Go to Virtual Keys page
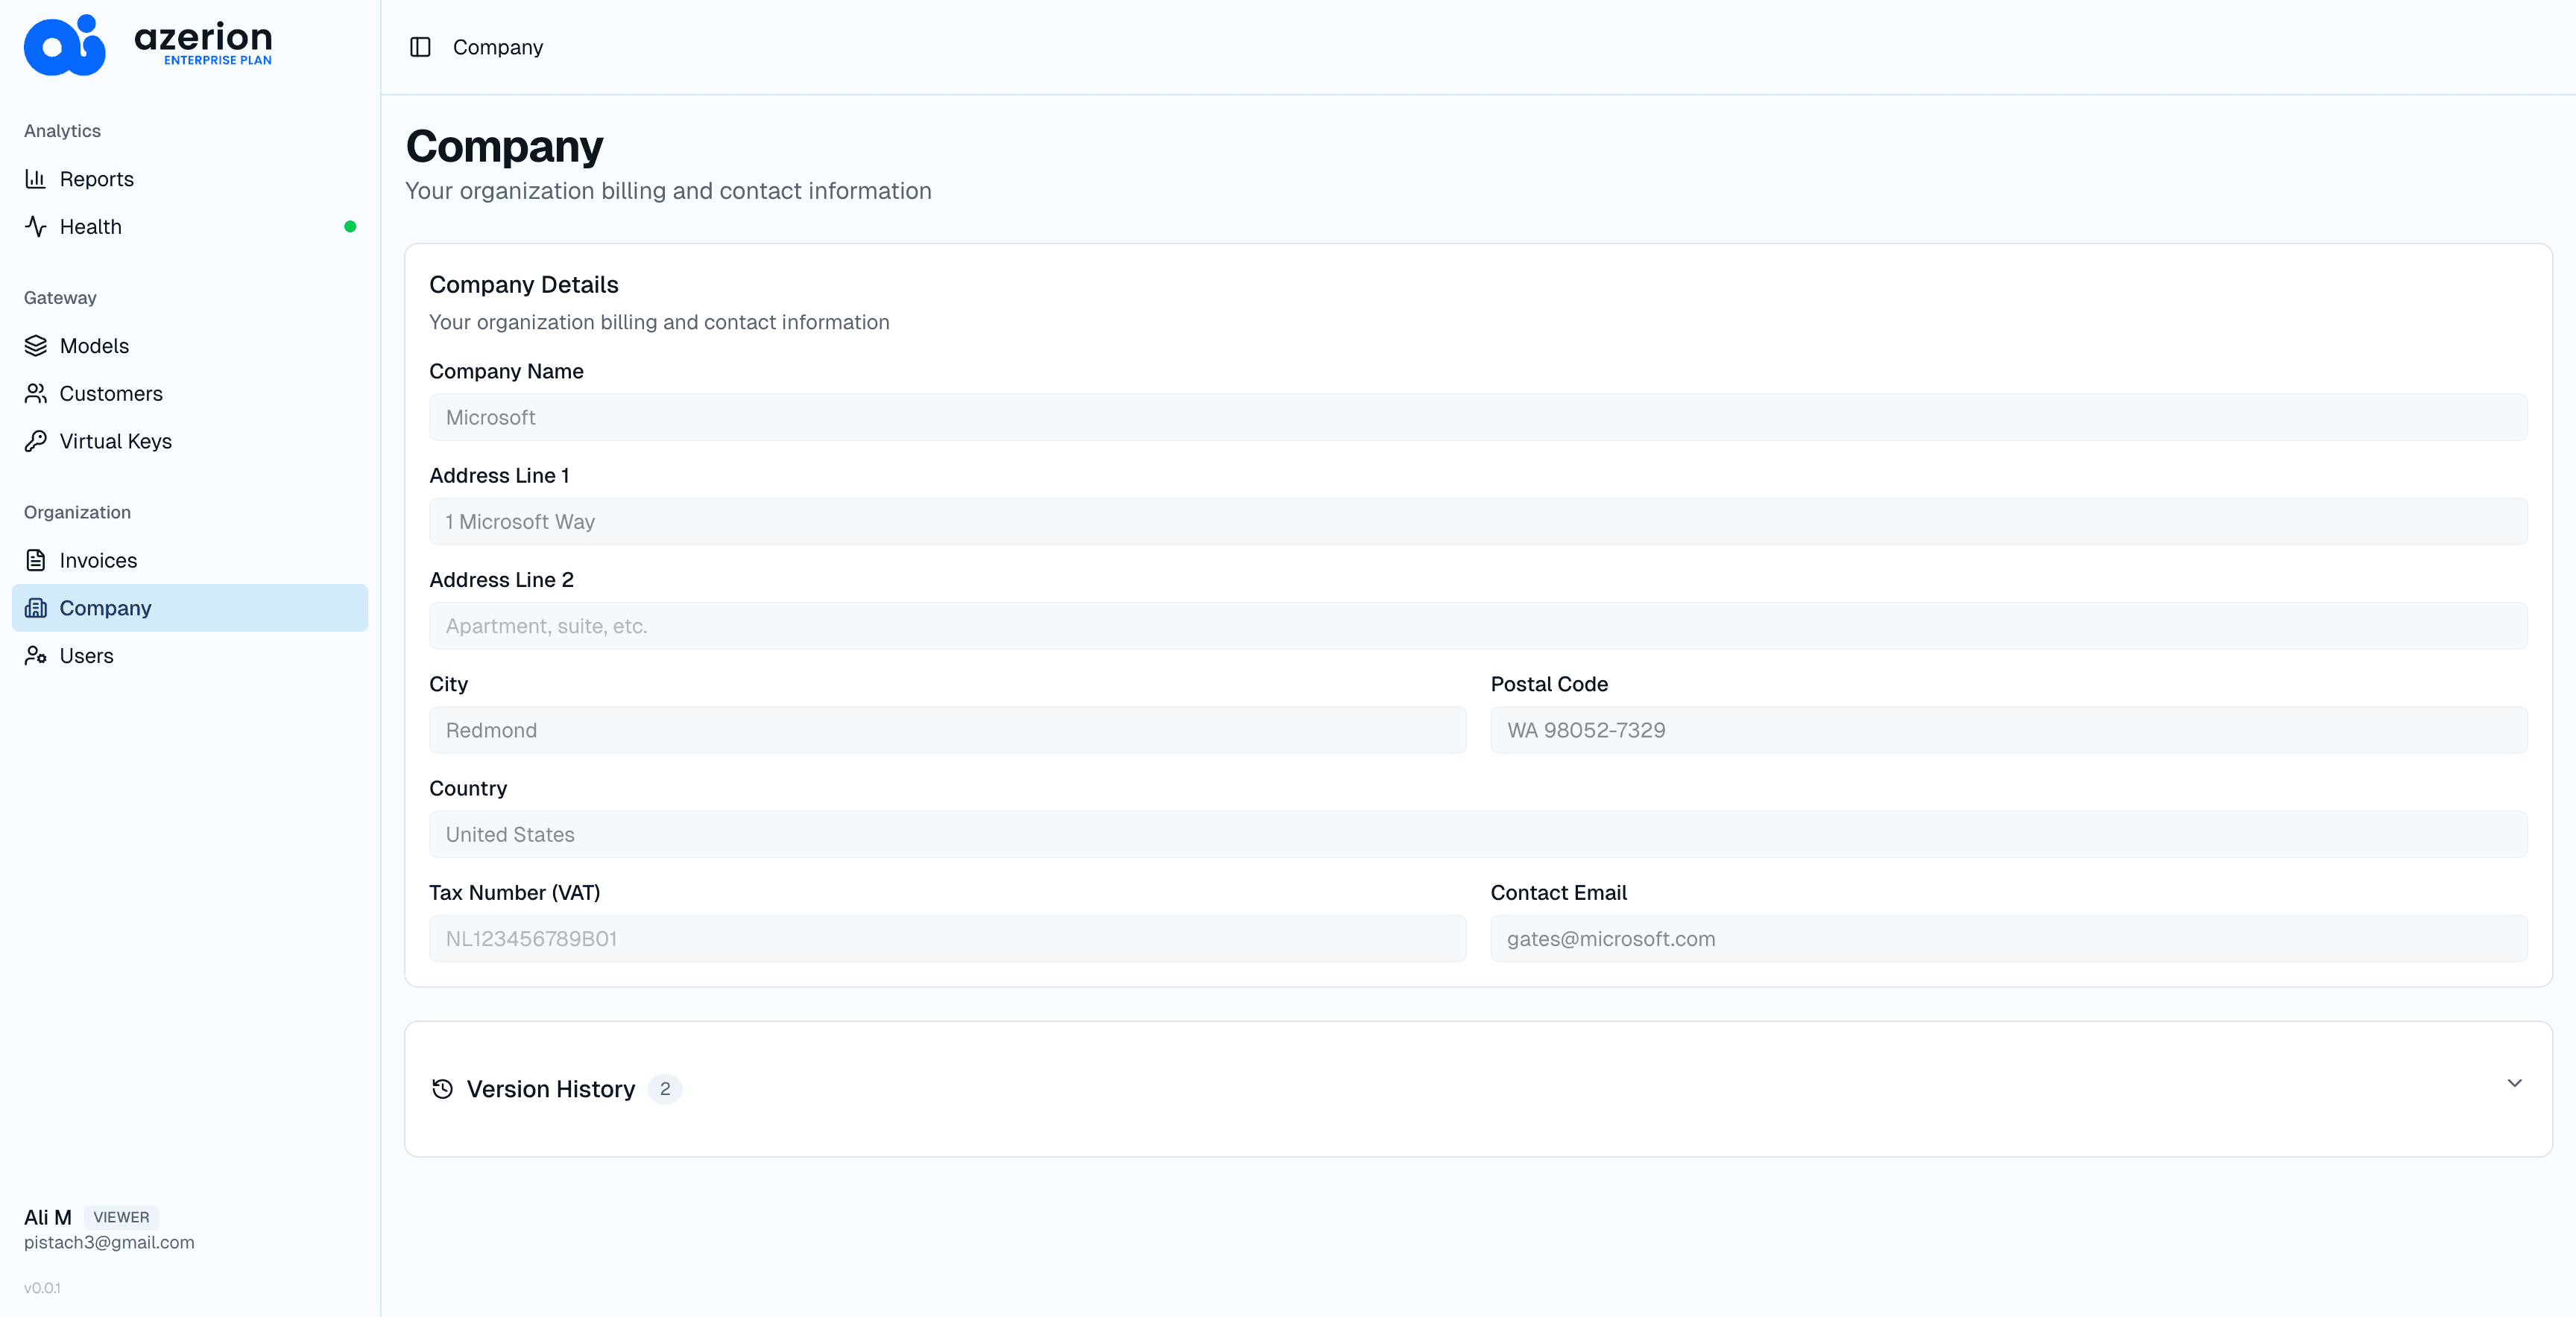The image size is (2576, 1317). (x=115, y=441)
